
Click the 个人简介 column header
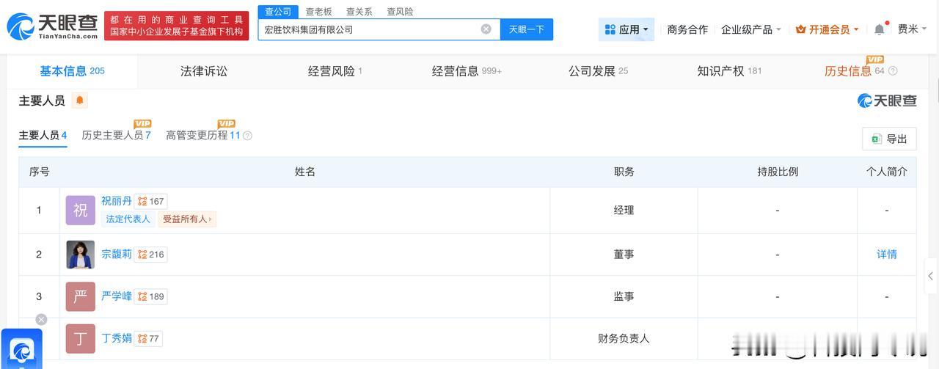886,172
